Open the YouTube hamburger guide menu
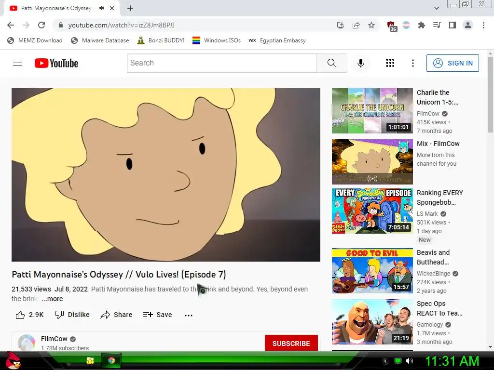This screenshot has height=370, width=494. (x=17, y=63)
